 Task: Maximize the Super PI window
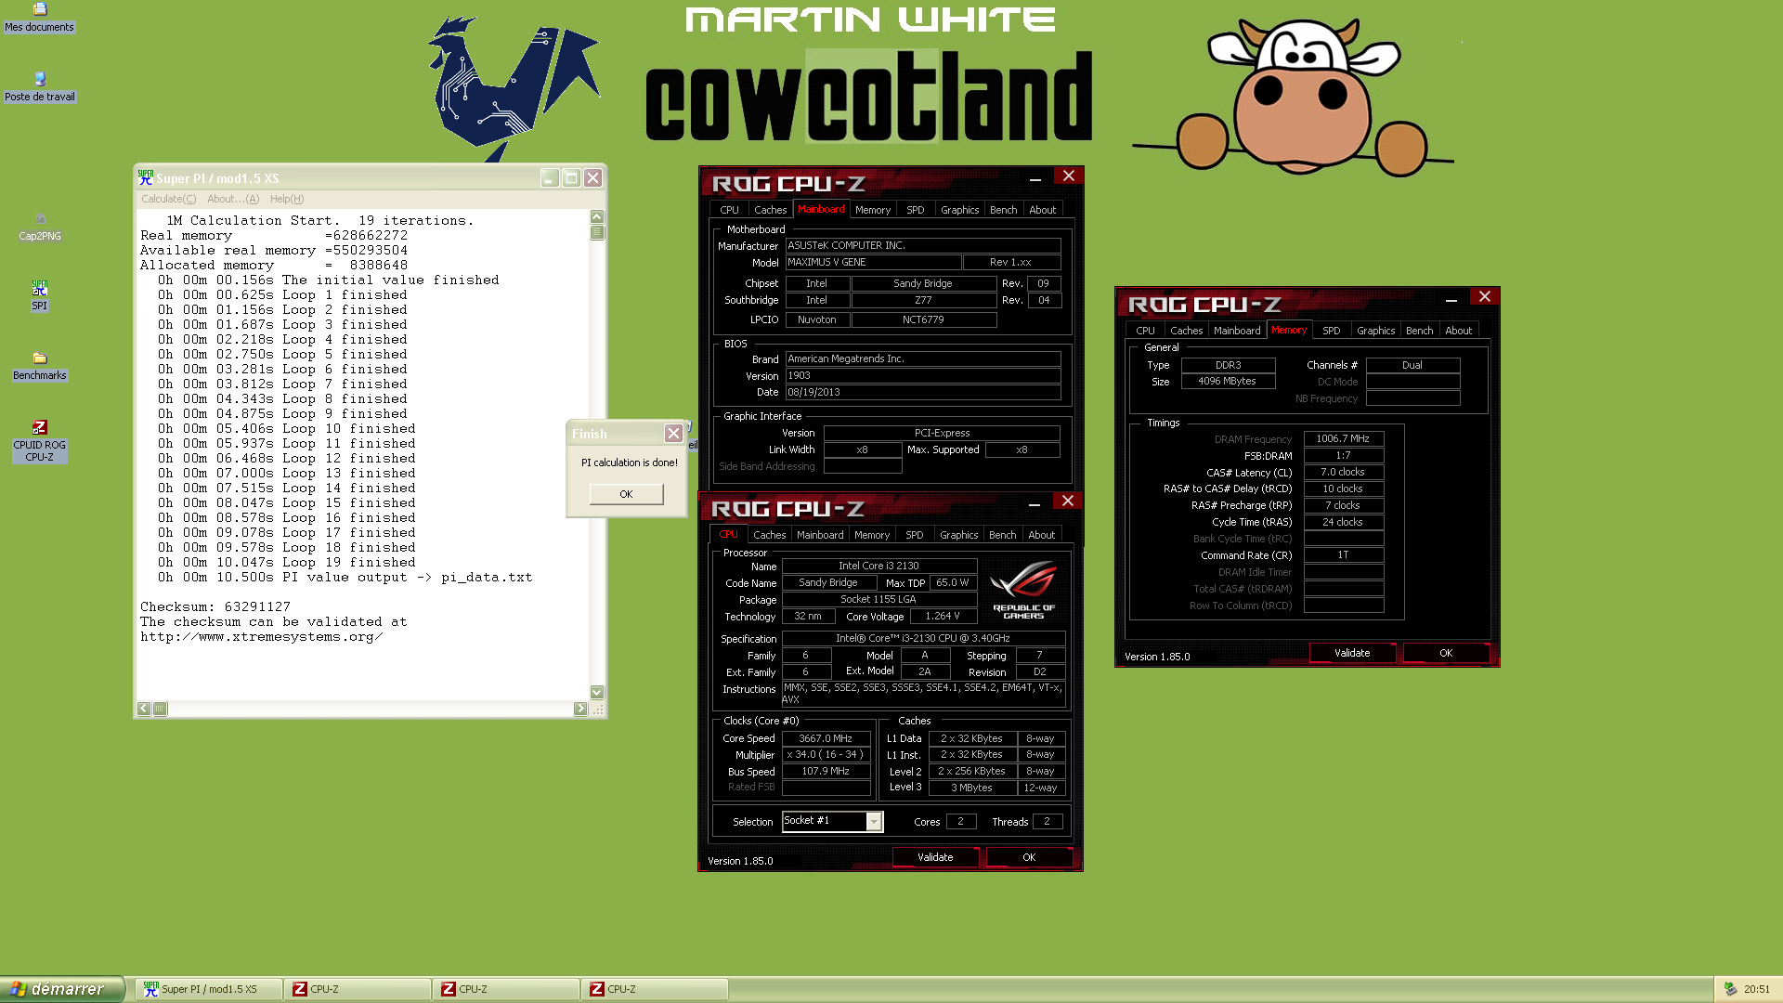coord(571,177)
